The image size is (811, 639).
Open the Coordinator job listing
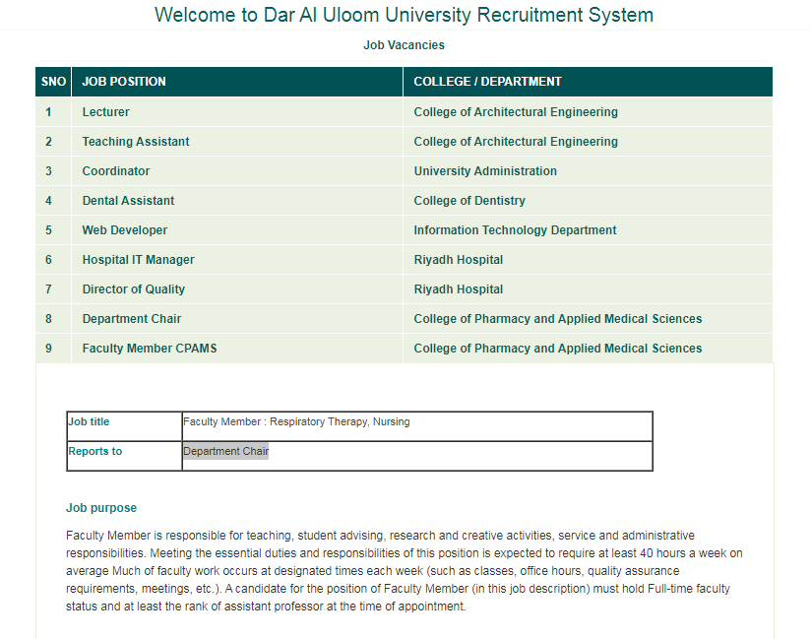click(116, 171)
